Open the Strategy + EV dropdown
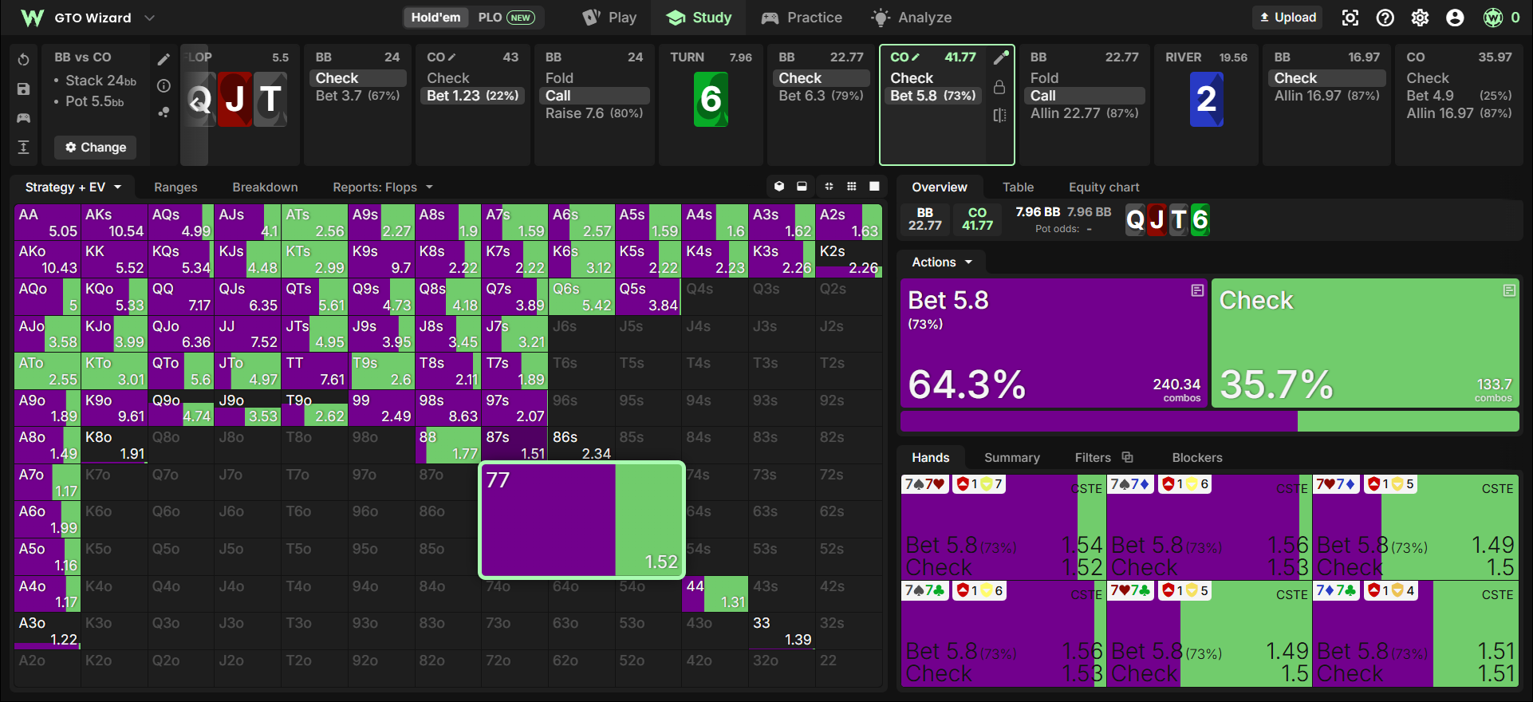This screenshot has width=1533, height=702. pyautogui.click(x=73, y=187)
